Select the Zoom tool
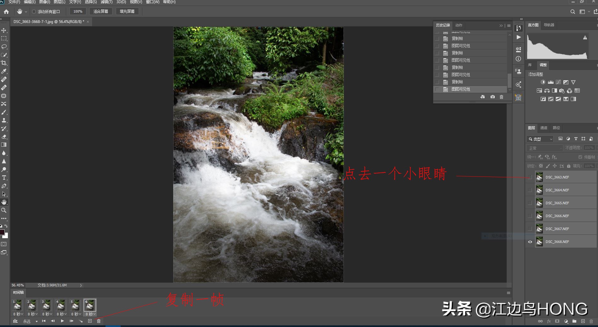Screen dimensions: 598x327 click(x=4, y=210)
